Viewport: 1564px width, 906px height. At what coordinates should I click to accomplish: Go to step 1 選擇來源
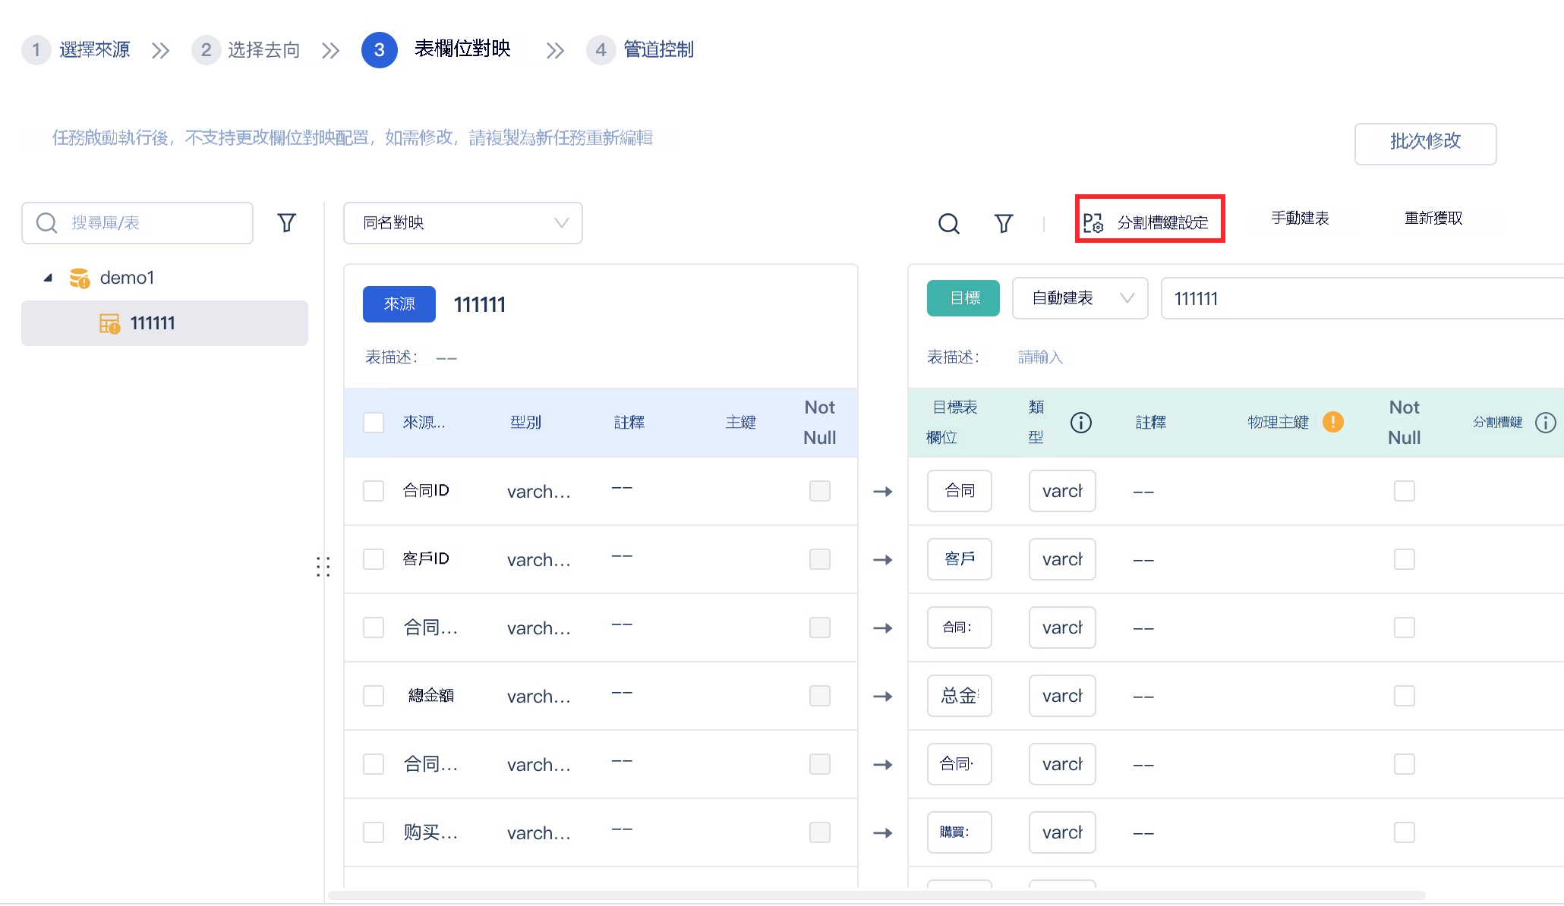pos(76,50)
